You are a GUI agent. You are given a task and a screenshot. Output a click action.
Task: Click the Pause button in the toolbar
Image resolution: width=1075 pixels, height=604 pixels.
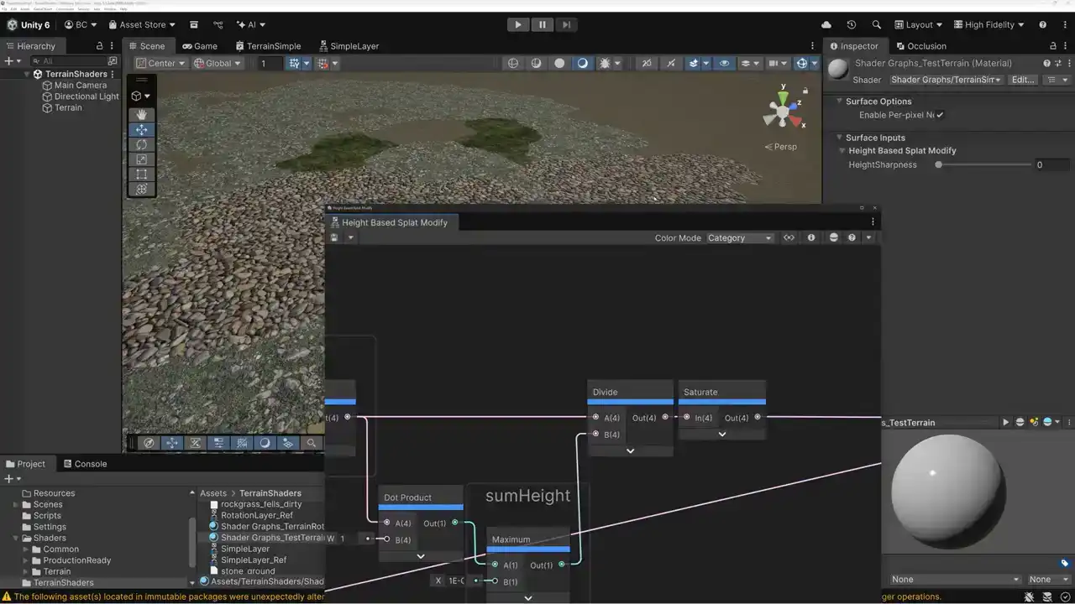tap(543, 24)
